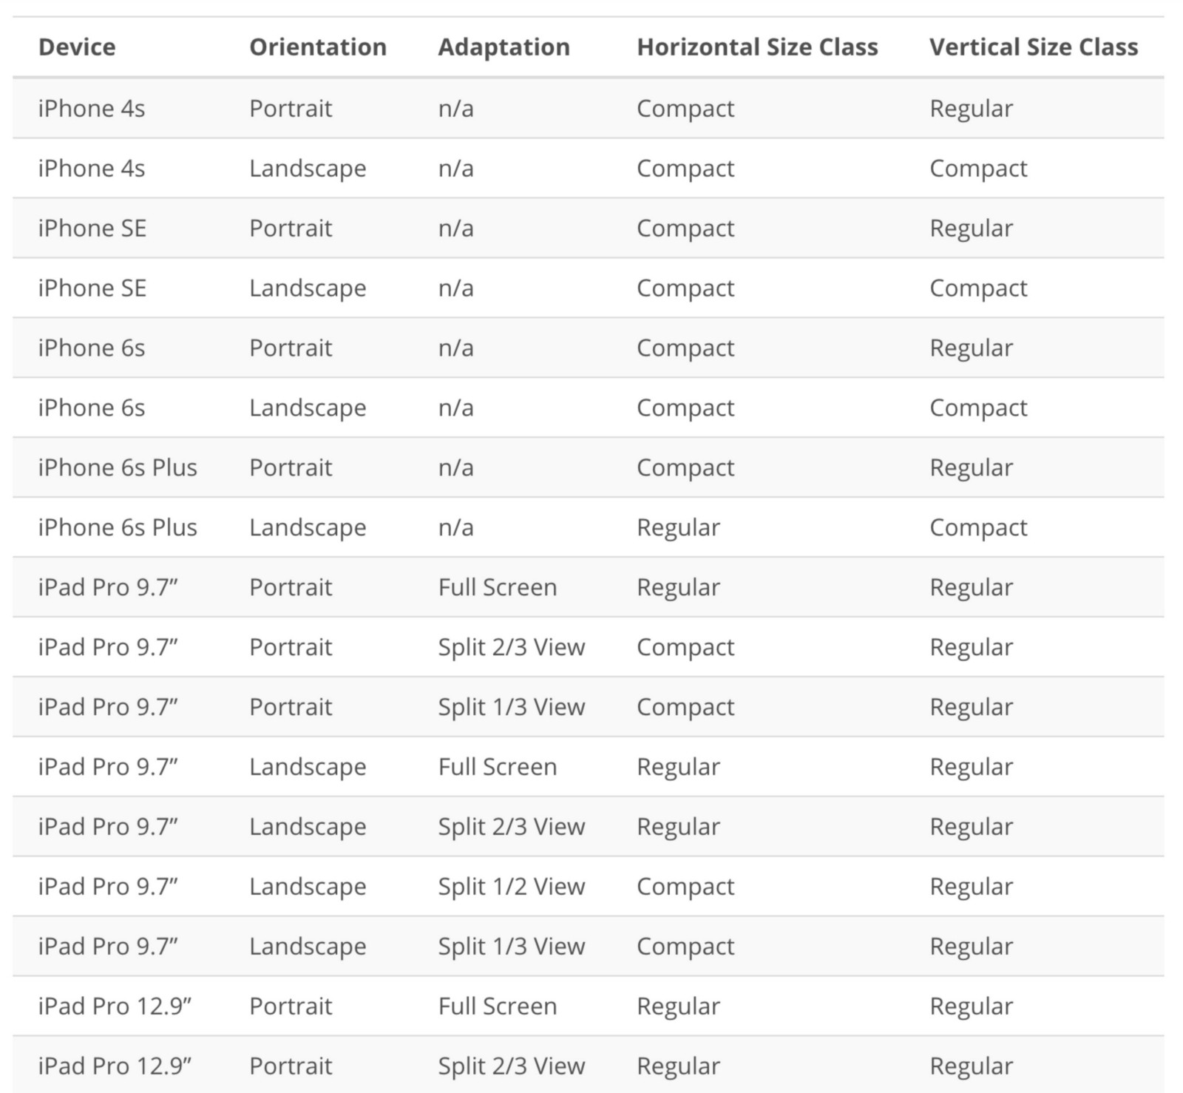
Task: Click the Device column header
Action: coord(77,47)
